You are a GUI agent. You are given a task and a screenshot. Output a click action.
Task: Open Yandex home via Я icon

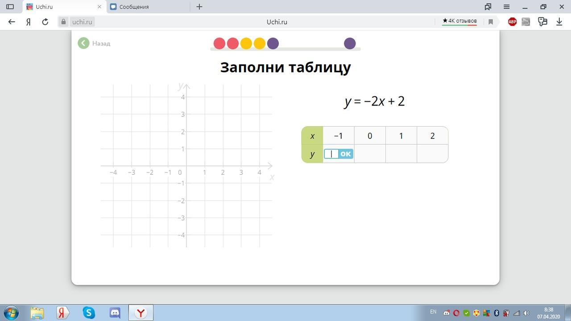28,21
